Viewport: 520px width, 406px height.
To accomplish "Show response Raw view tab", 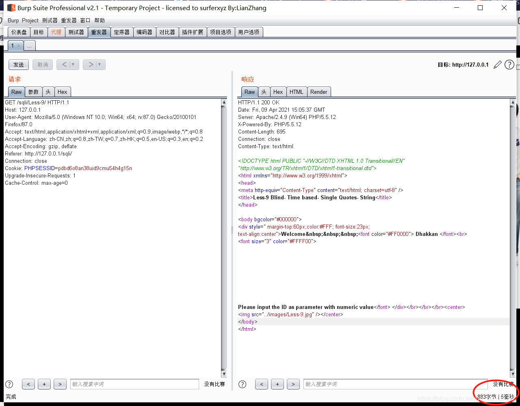I will [250, 92].
